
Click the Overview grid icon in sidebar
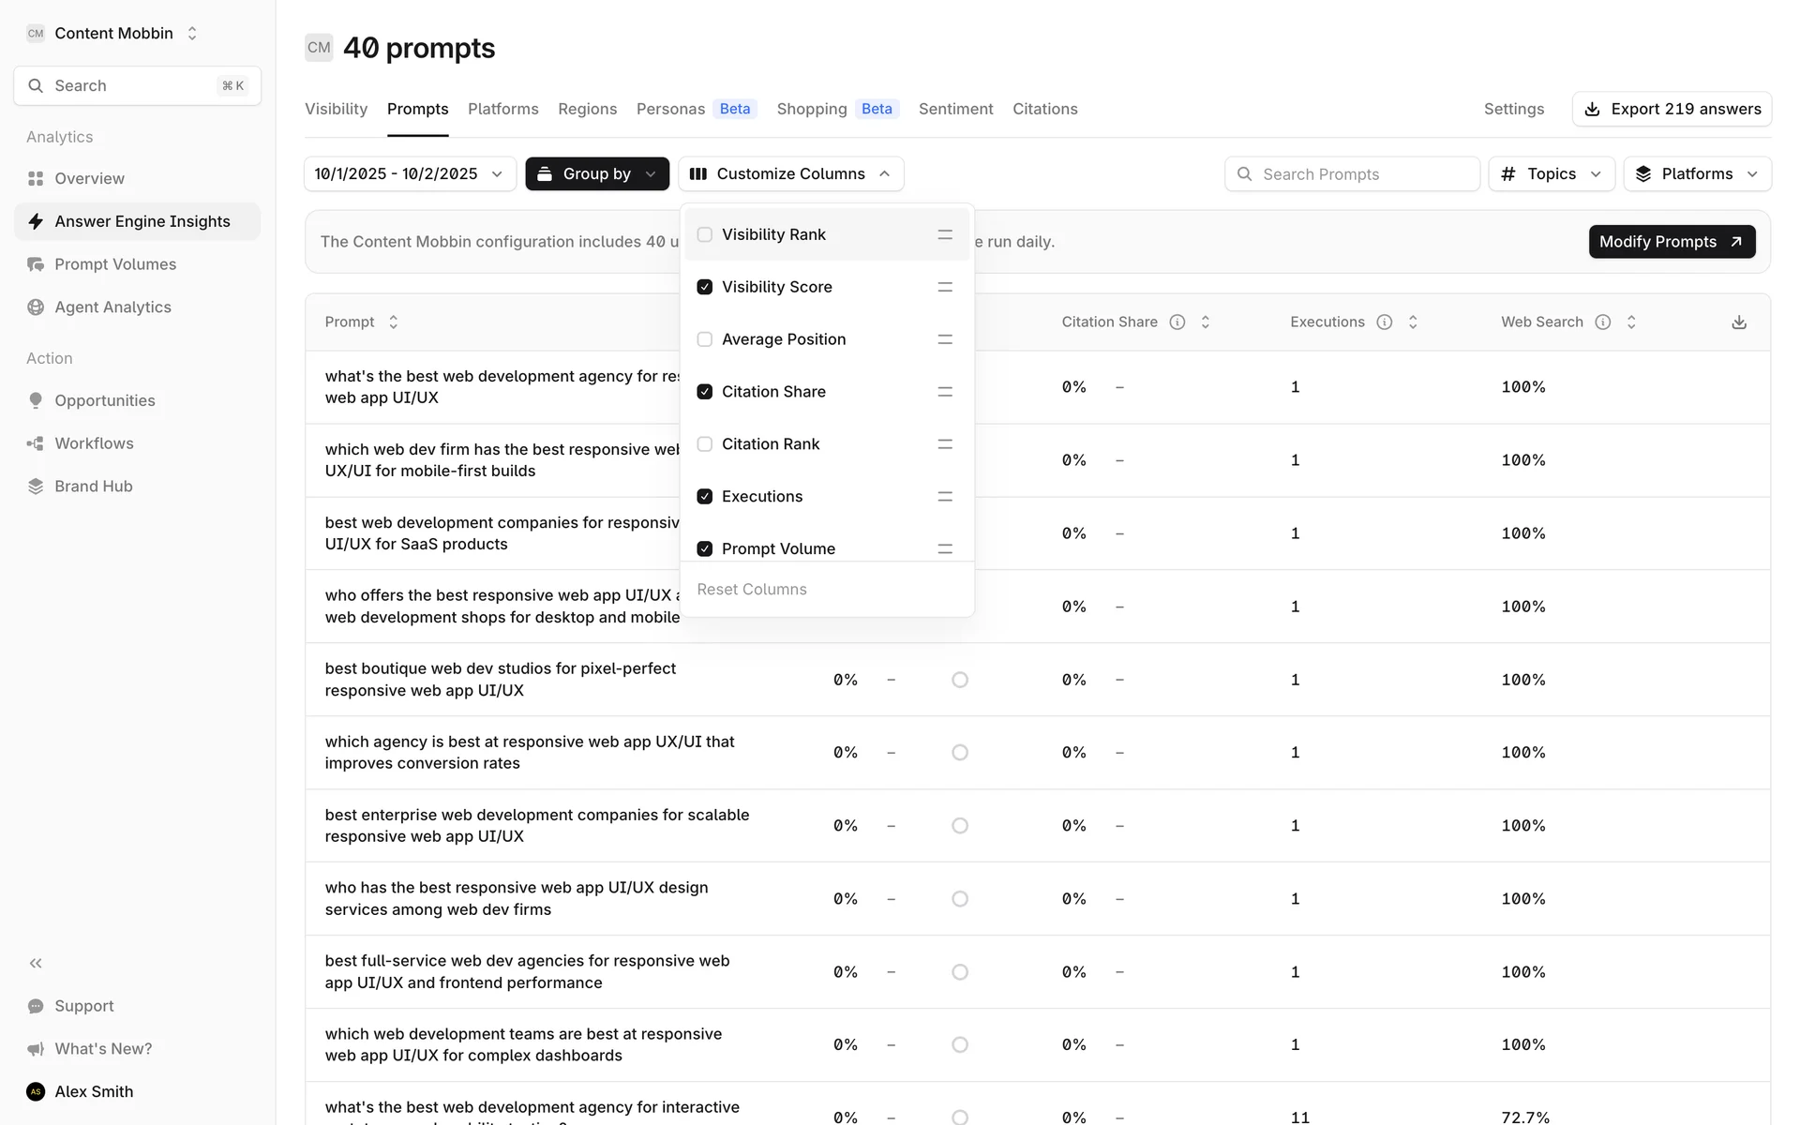pyautogui.click(x=36, y=178)
